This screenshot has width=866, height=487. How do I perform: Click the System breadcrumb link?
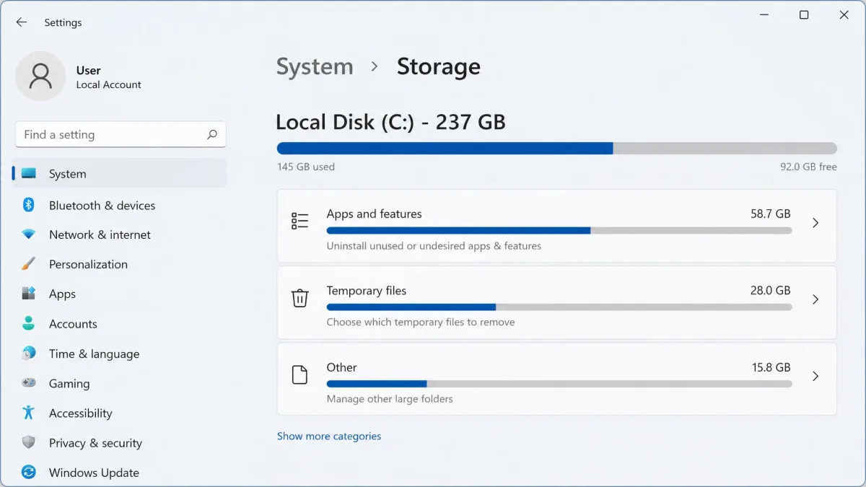point(315,66)
